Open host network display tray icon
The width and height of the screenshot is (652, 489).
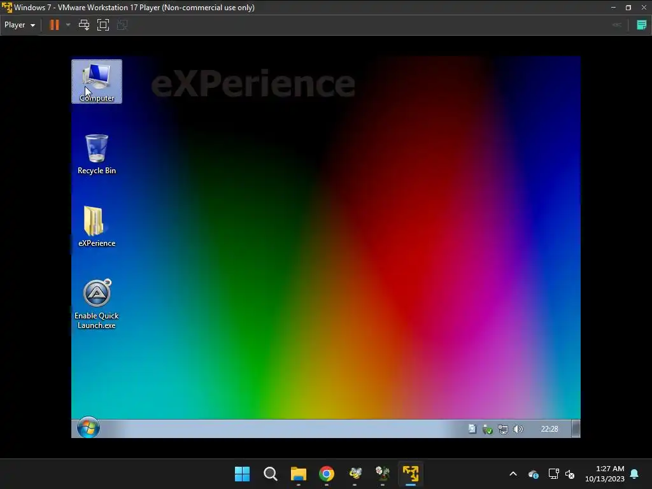553,474
